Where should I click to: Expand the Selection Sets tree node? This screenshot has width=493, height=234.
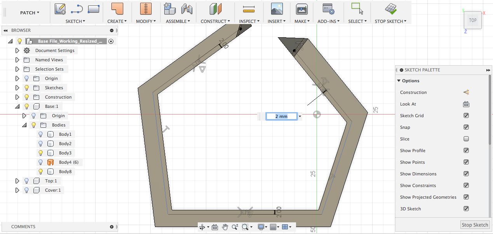pyautogui.click(x=17, y=69)
